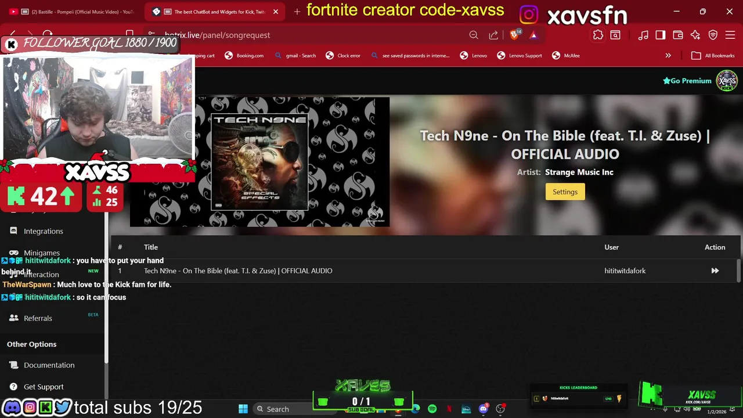This screenshot has height=418, width=743.
Task: Click the Go Premium link
Action: pos(687,81)
